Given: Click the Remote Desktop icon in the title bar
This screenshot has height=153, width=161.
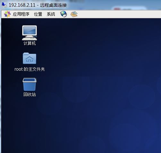Looking at the screenshot, I should 4,5.
